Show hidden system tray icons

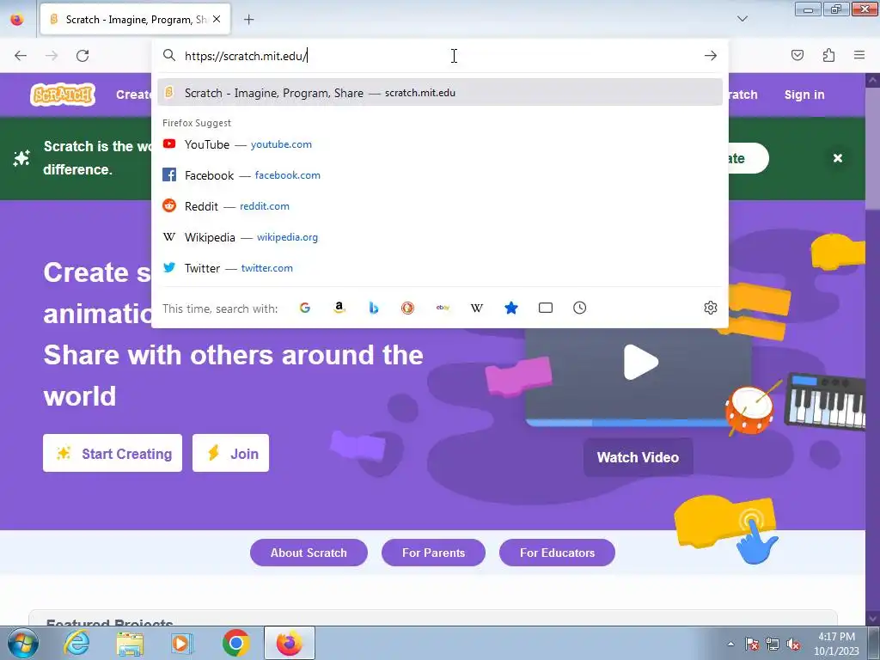coord(730,645)
